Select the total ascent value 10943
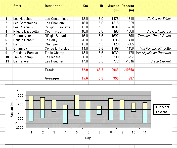 point(113,70)
